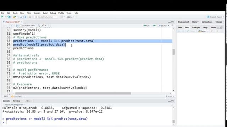Click the editor horizontal scrollbar thumb
Viewport: 227px width, 127px height.
tap(73, 93)
